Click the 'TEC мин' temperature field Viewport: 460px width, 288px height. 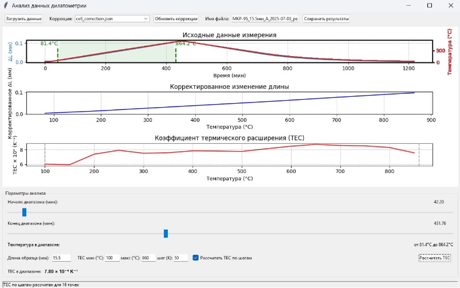[112, 258]
